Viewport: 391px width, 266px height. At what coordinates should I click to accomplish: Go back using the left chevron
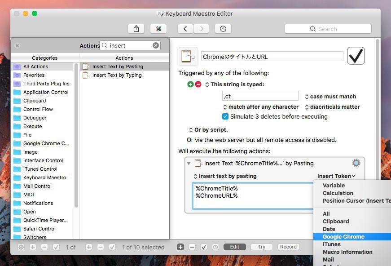tap(185, 29)
